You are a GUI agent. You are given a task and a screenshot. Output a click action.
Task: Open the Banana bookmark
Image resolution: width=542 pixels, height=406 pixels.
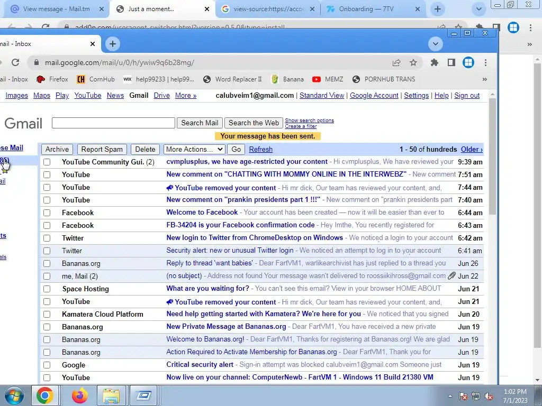287,79
